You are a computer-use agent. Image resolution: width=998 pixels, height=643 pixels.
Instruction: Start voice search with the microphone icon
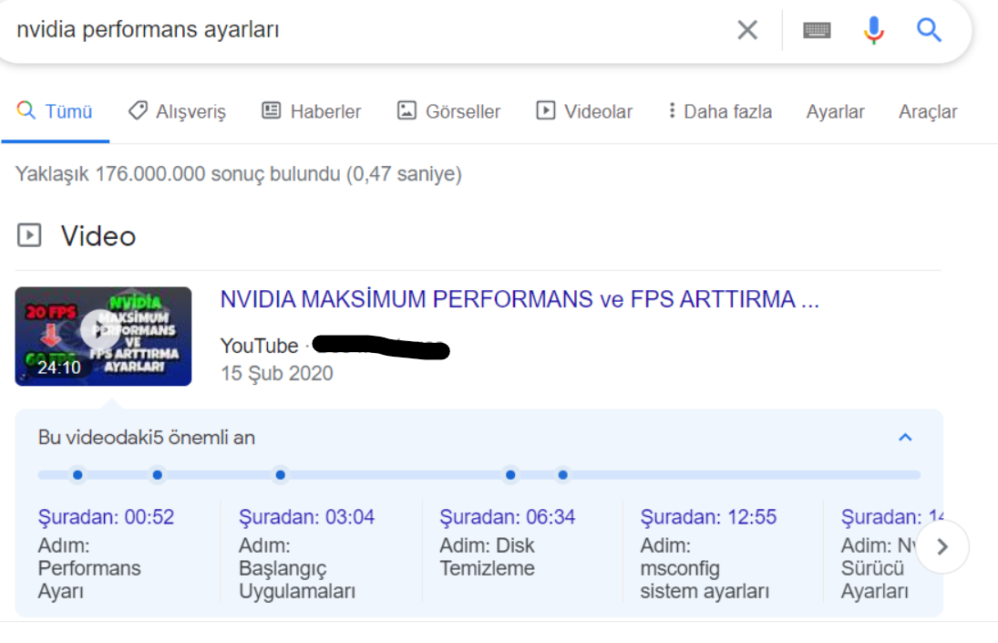point(873,30)
